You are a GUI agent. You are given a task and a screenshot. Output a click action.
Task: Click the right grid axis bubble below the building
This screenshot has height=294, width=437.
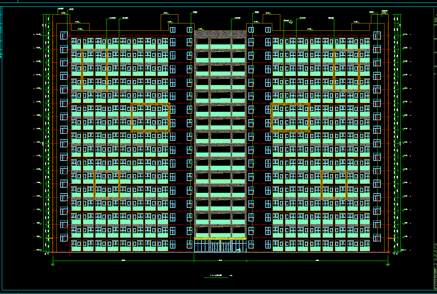coord(388,264)
